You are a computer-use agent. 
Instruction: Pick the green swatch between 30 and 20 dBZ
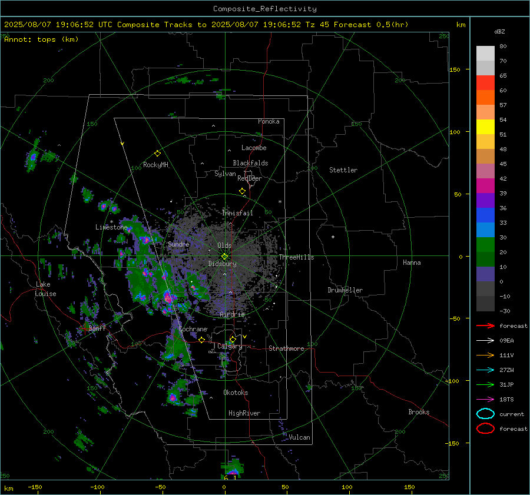tap(485, 245)
